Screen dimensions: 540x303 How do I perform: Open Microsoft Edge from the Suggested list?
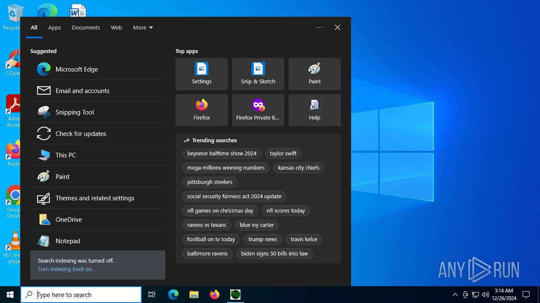click(x=98, y=69)
